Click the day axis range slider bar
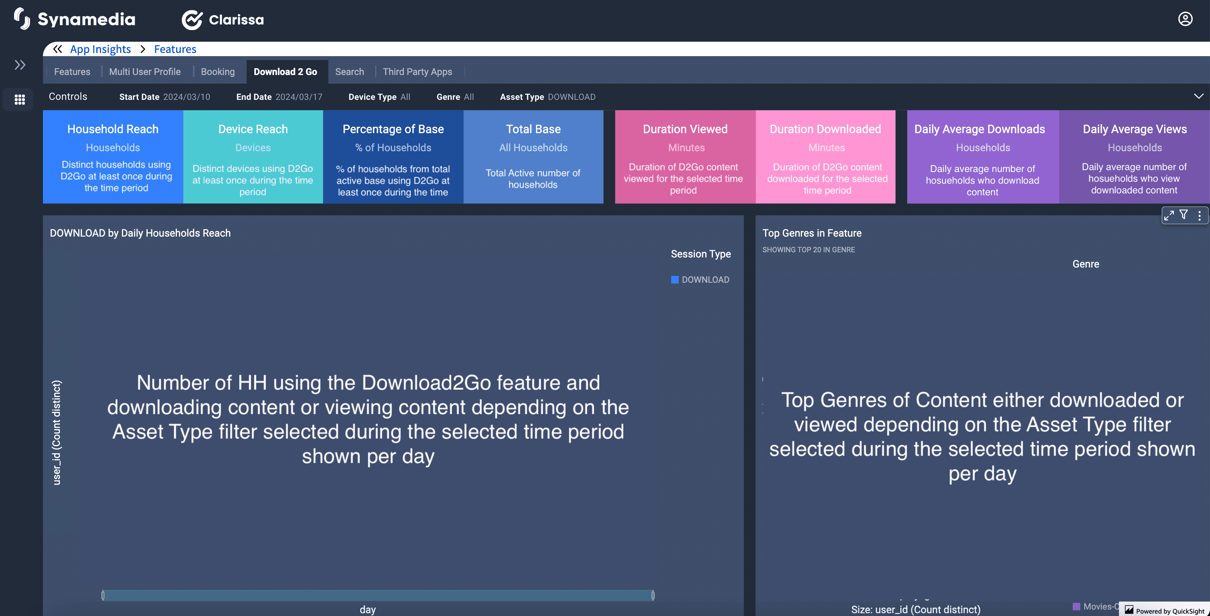 tap(378, 595)
